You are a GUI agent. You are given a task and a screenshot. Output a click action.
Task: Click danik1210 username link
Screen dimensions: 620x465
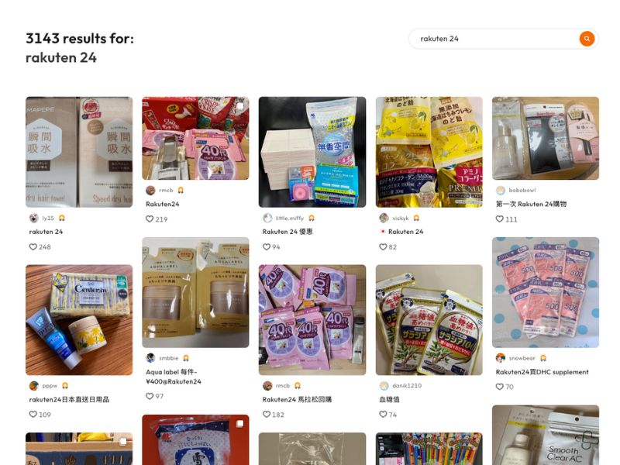point(407,385)
